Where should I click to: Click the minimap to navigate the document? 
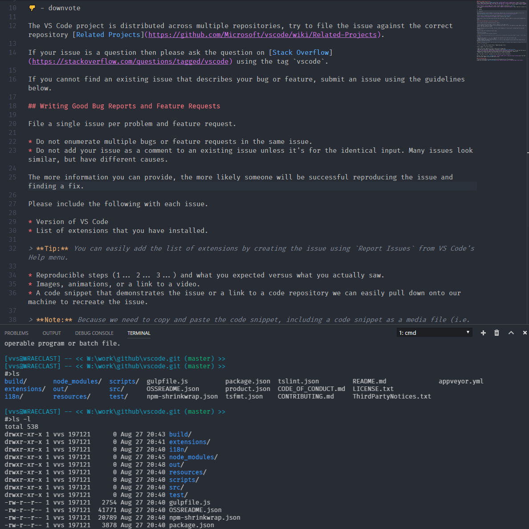coord(501,31)
